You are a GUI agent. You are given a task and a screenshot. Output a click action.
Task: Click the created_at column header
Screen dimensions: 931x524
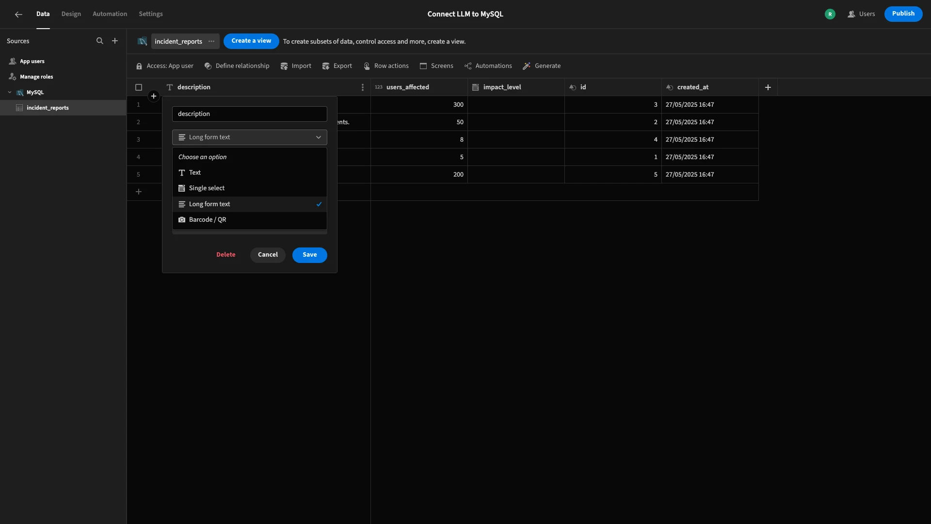[x=710, y=87]
